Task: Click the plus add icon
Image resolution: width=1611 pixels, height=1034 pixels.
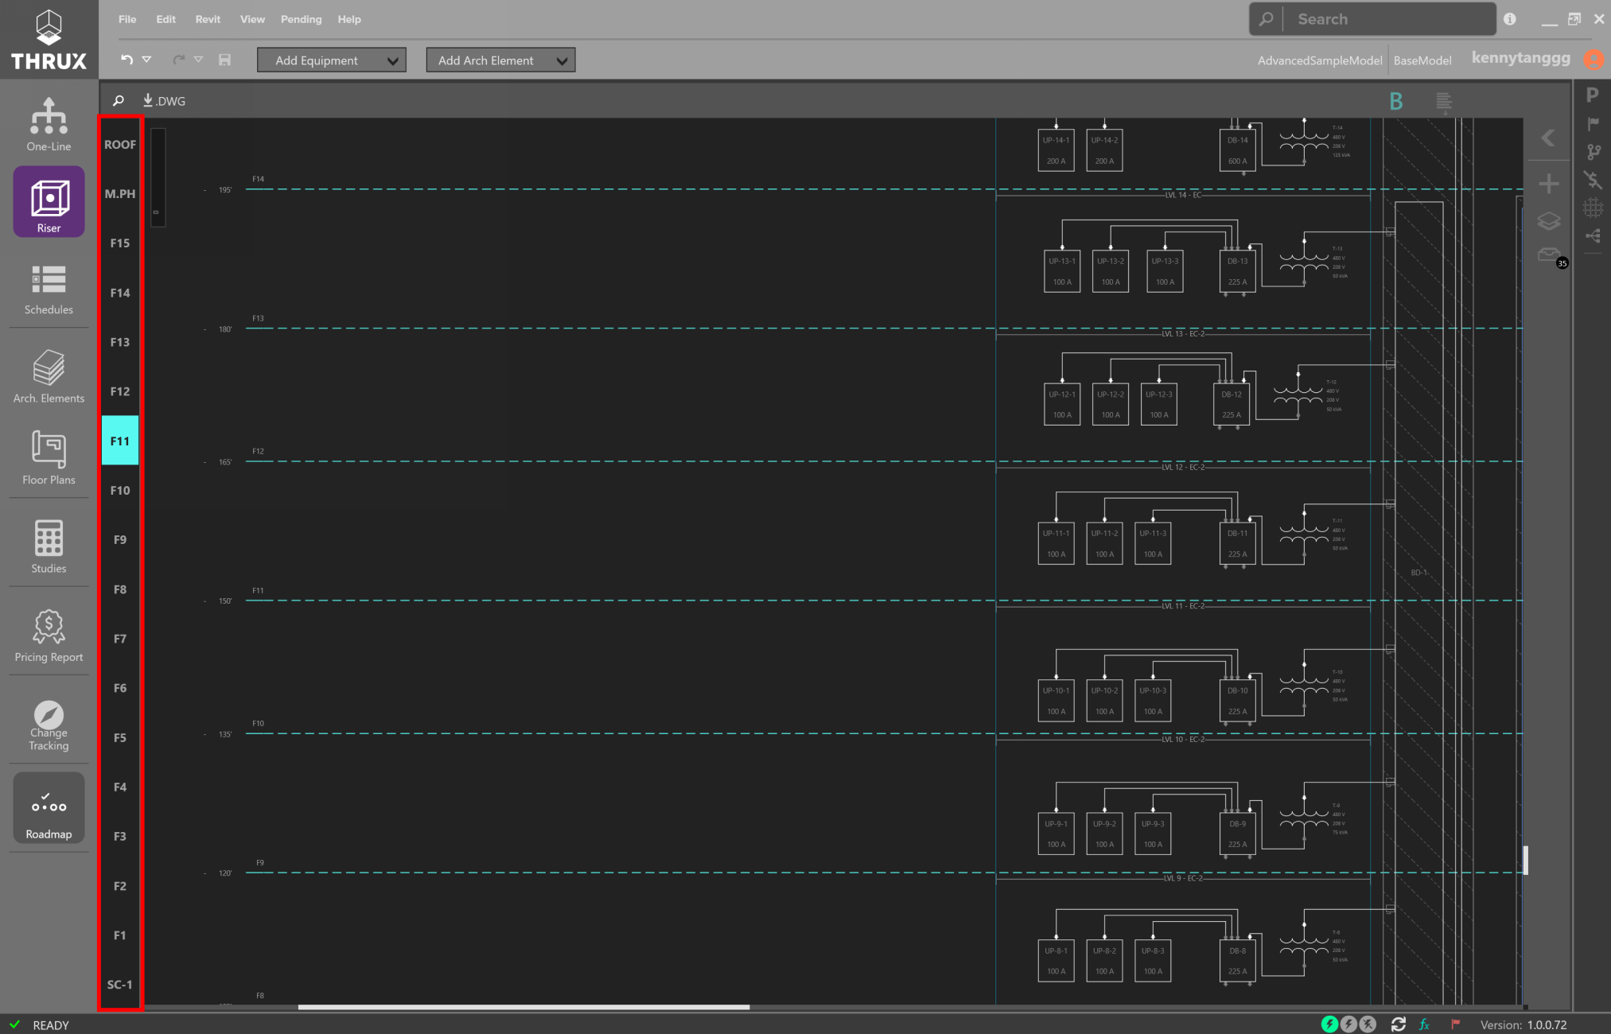Action: [1548, 184]
